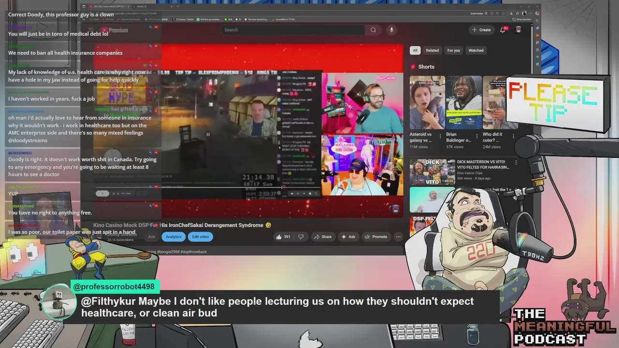Open the Home / Twitter bookmark
This screenshot has height=348, width=619.
[x=184, y=19]
